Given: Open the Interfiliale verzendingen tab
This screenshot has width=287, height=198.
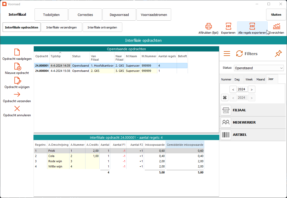Looking at the screenshot, I should 61,27.
